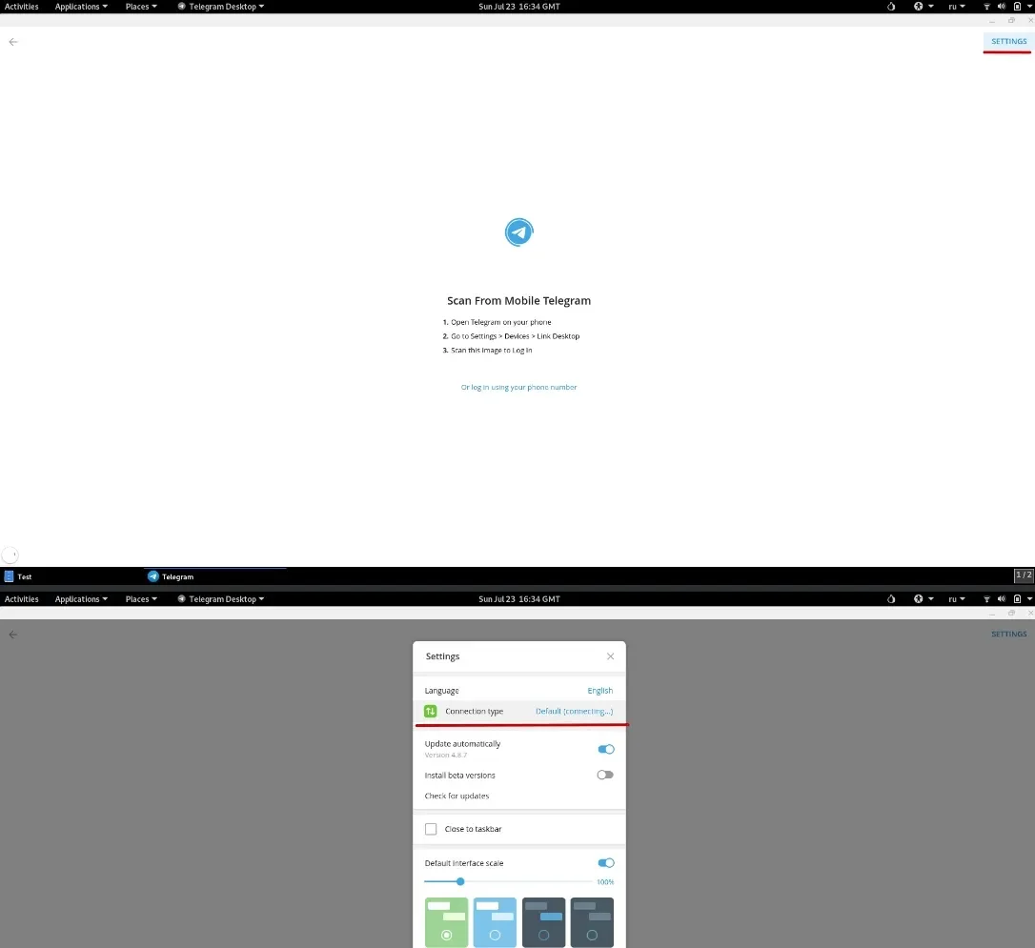Select the light blue chat theme swatch
This screenshot has width=1035, height=948.
495,922
